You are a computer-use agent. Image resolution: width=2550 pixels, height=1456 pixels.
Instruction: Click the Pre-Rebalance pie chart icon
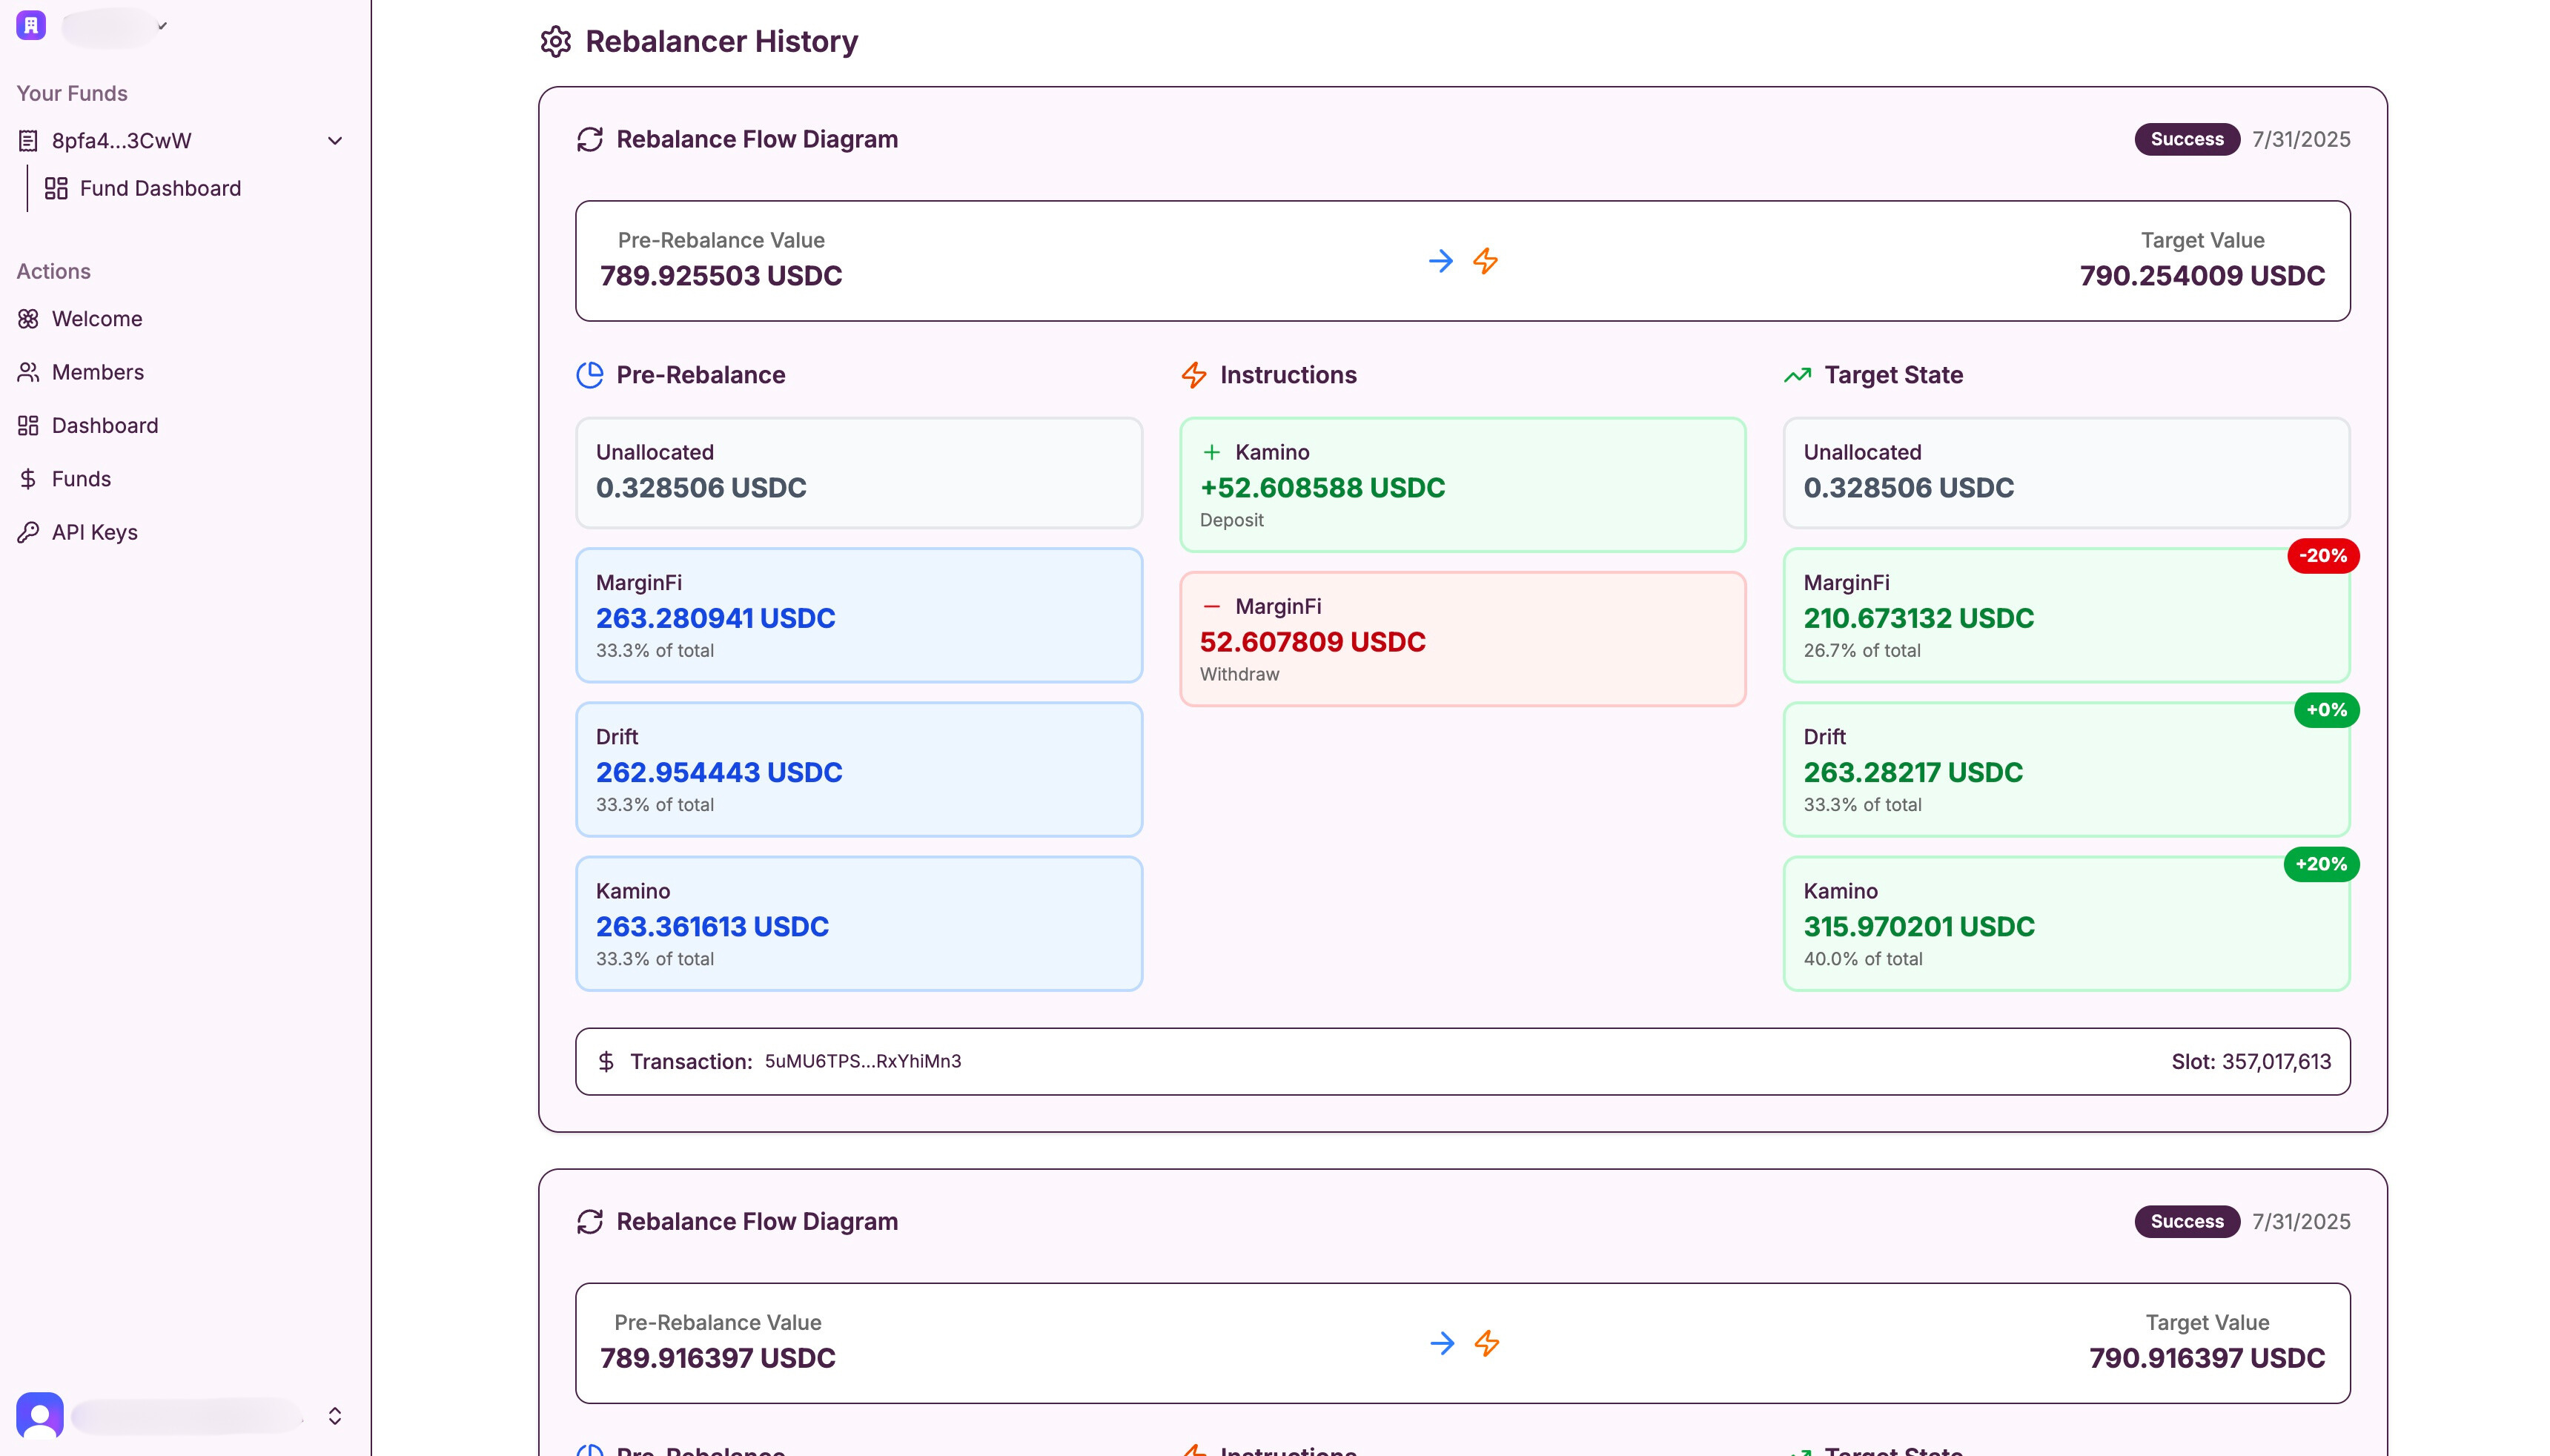coord(590,375)
